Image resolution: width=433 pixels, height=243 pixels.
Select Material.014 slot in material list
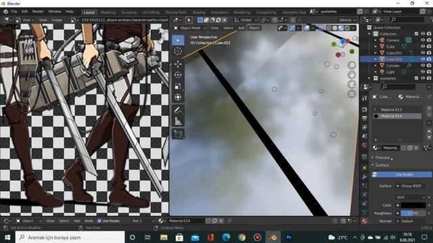397,116
